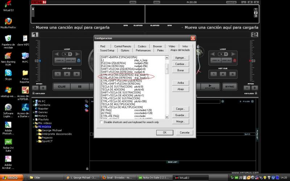The height and width of the screenshot is (181, 290).
Task: Click the browser panel lock icon
Action: (x=87, y=168)
